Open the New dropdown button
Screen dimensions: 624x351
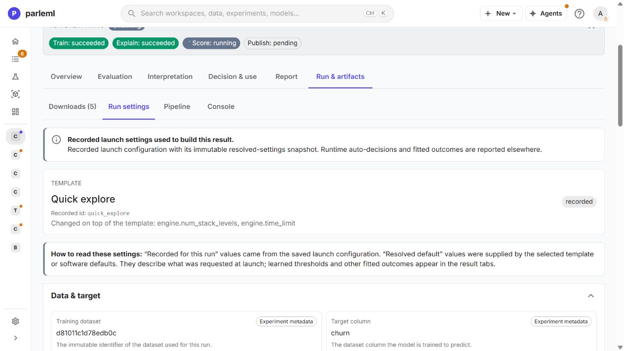tap(501, 13)
